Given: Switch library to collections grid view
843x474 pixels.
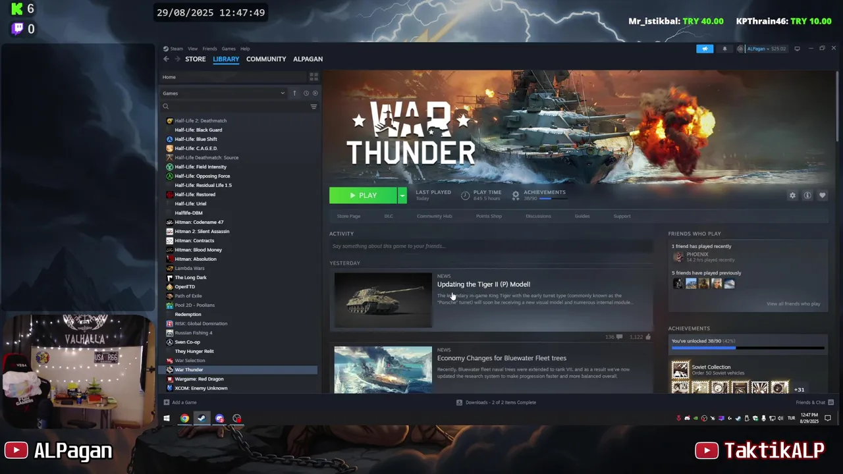Looking at the screenshot, I should 314,77.
